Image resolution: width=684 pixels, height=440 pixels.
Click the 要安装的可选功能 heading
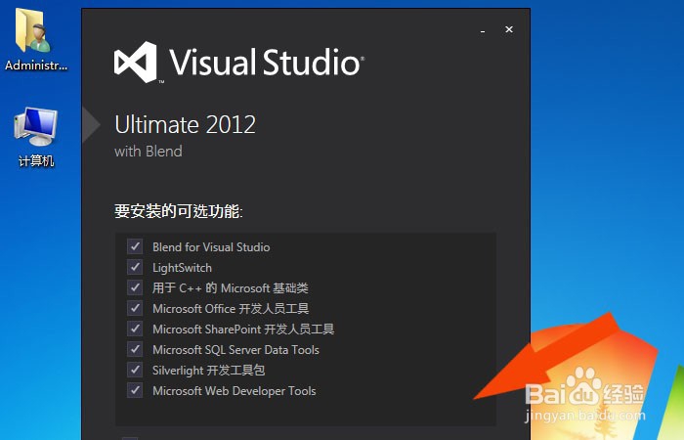click(179, 211)
